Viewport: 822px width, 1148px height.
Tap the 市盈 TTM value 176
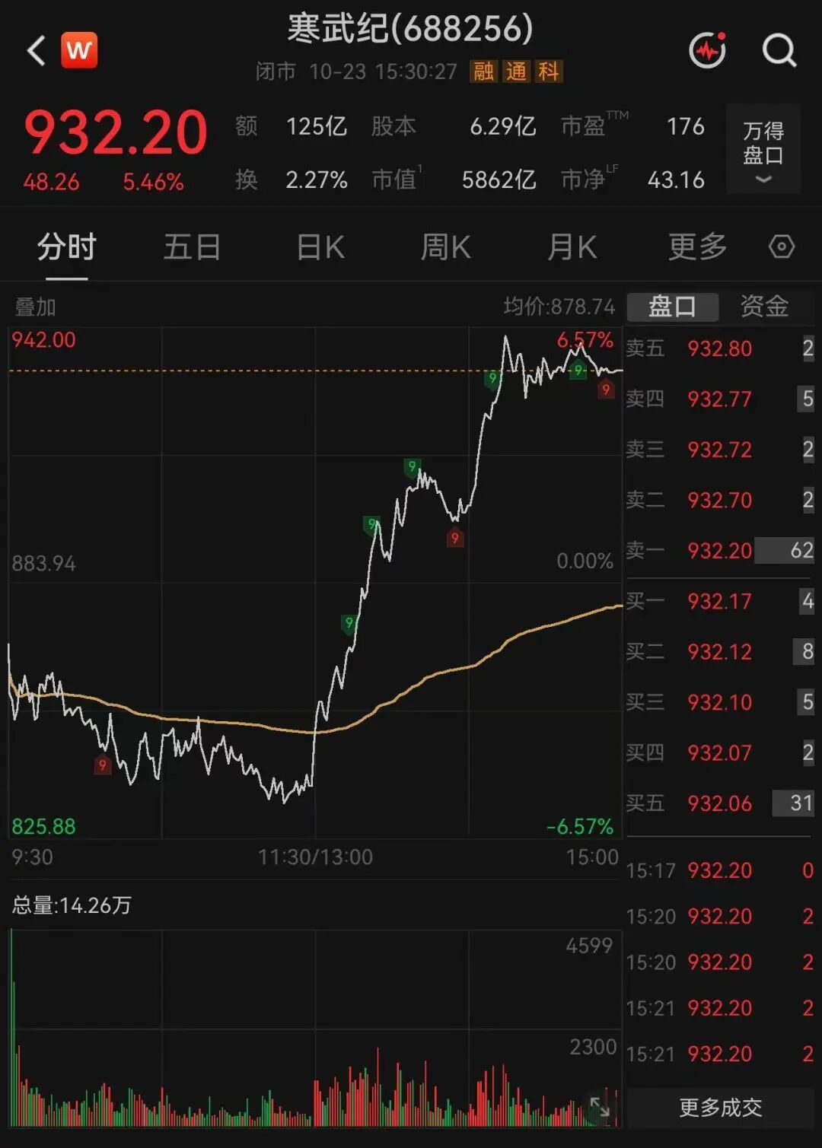[x=685, y=126]
